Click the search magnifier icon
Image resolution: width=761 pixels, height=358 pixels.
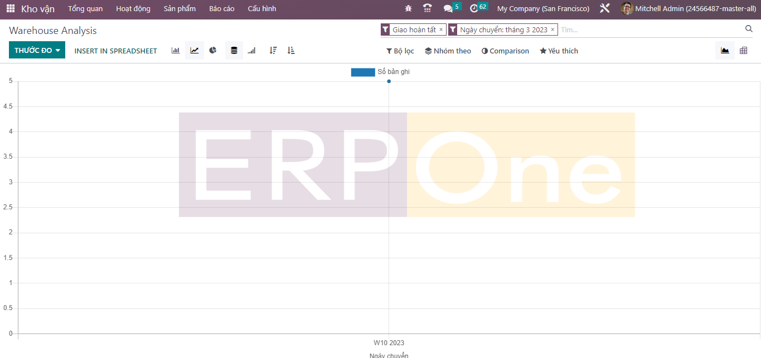coord(749,29)
